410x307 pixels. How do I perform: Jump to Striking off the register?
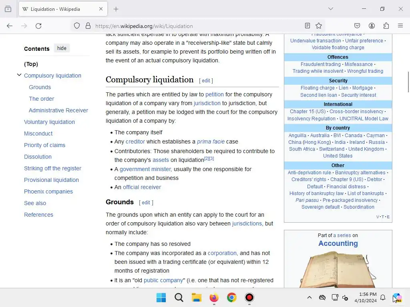tap(52, 168)
